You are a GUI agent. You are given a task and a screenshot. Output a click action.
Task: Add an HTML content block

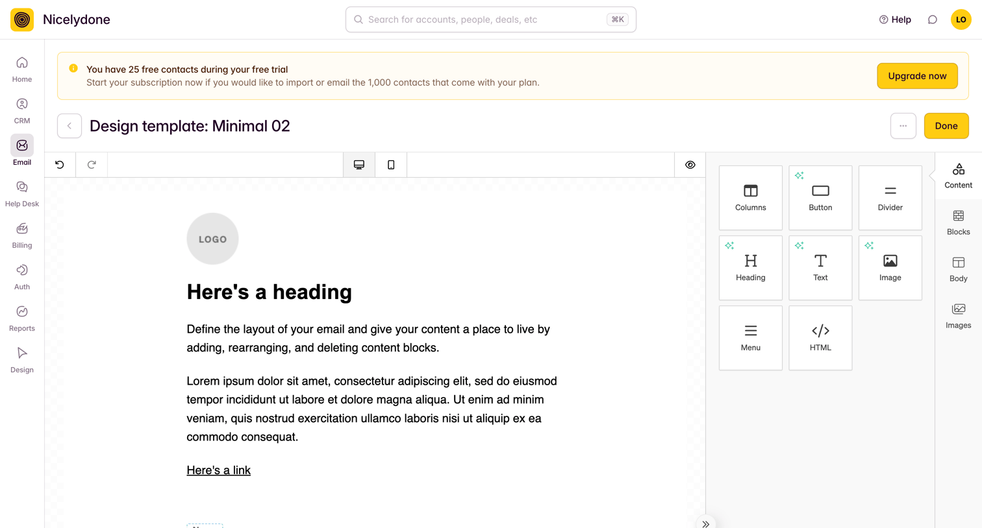click(x=820, y=338)
